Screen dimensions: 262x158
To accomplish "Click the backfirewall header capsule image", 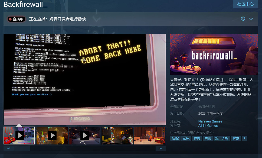I will point(214,54).
